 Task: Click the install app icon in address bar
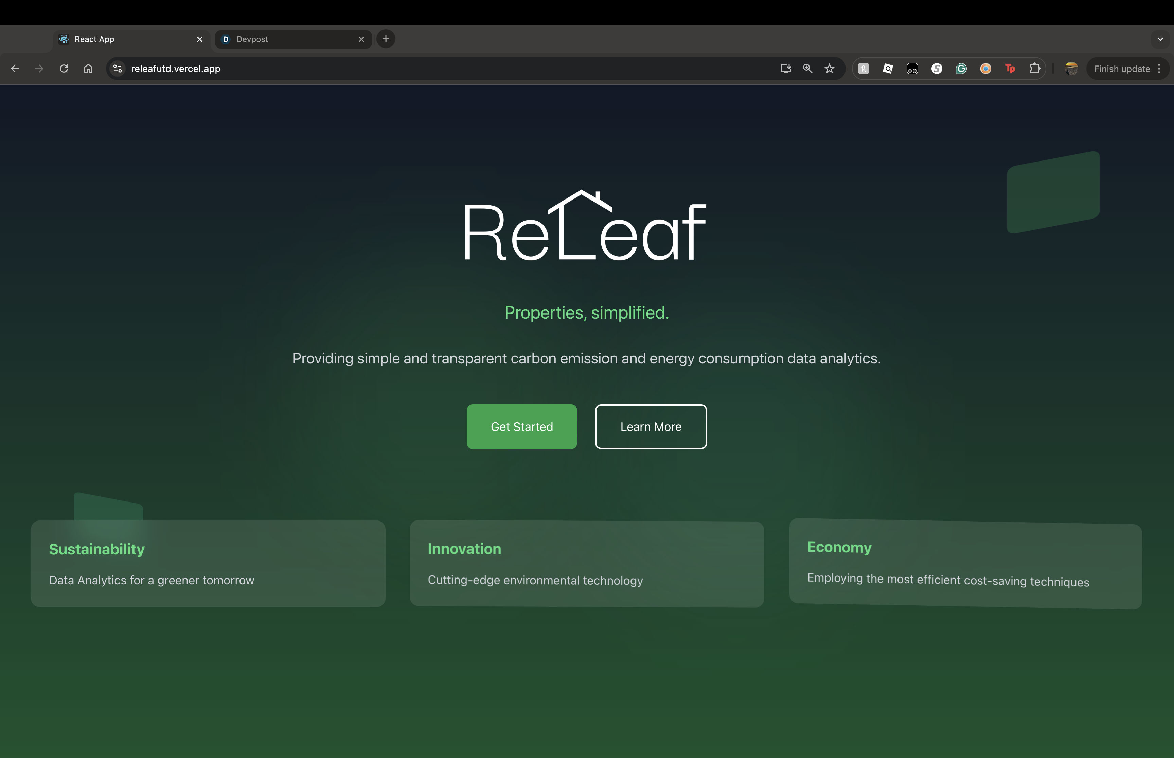click(785, 69)
